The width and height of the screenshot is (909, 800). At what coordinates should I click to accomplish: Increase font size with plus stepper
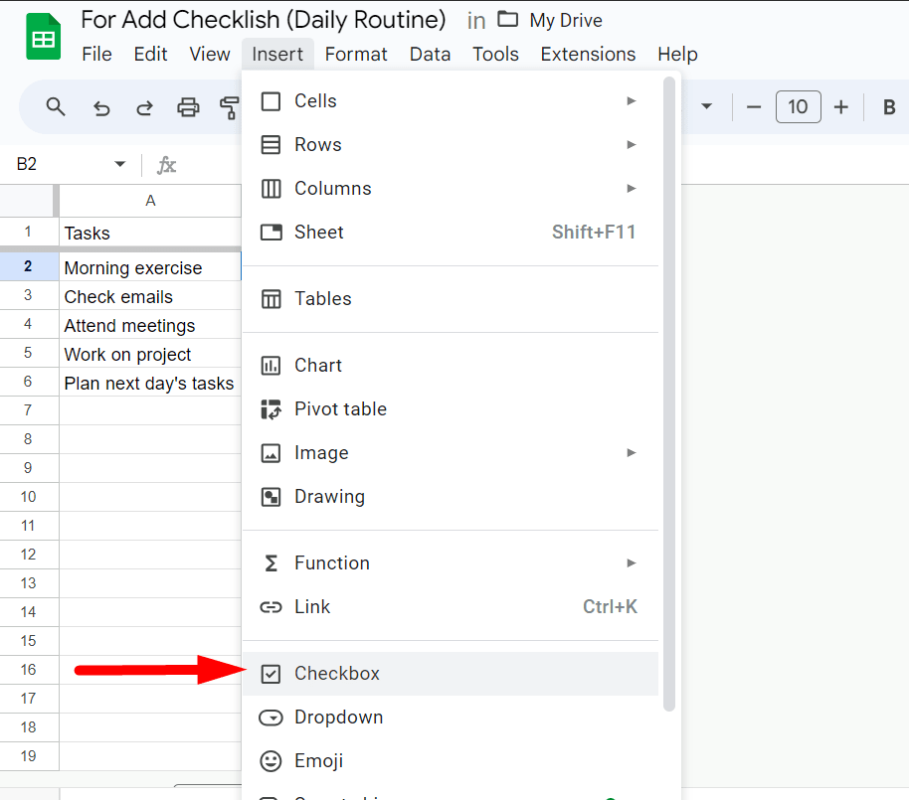pyautogui.click(x=838, y=106)
